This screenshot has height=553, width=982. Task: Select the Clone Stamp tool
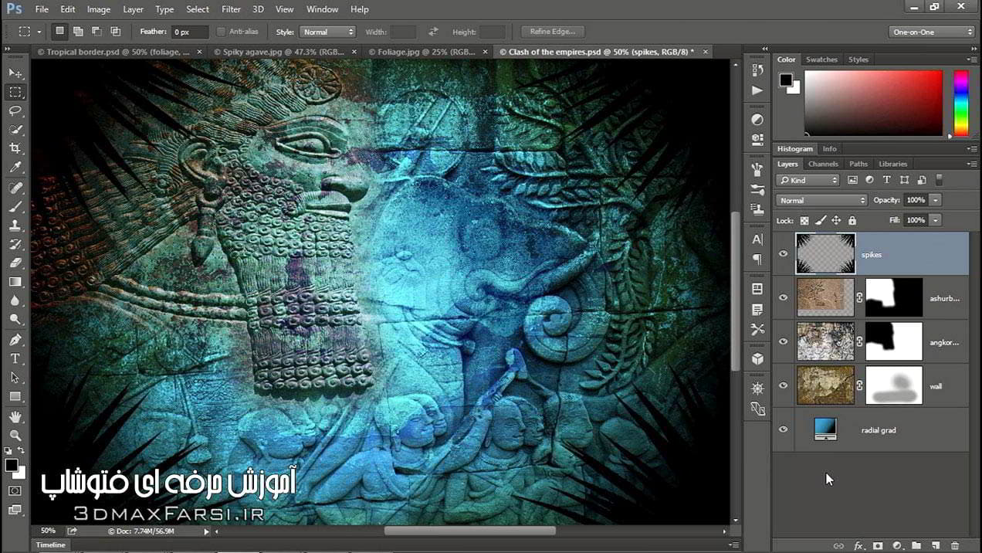coord(15,226)
